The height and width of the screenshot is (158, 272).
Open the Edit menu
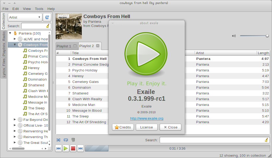tap(15, 9)
